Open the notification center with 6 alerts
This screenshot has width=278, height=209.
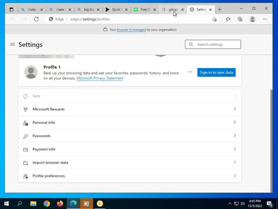pyautogui.click(x=270, y=204)
